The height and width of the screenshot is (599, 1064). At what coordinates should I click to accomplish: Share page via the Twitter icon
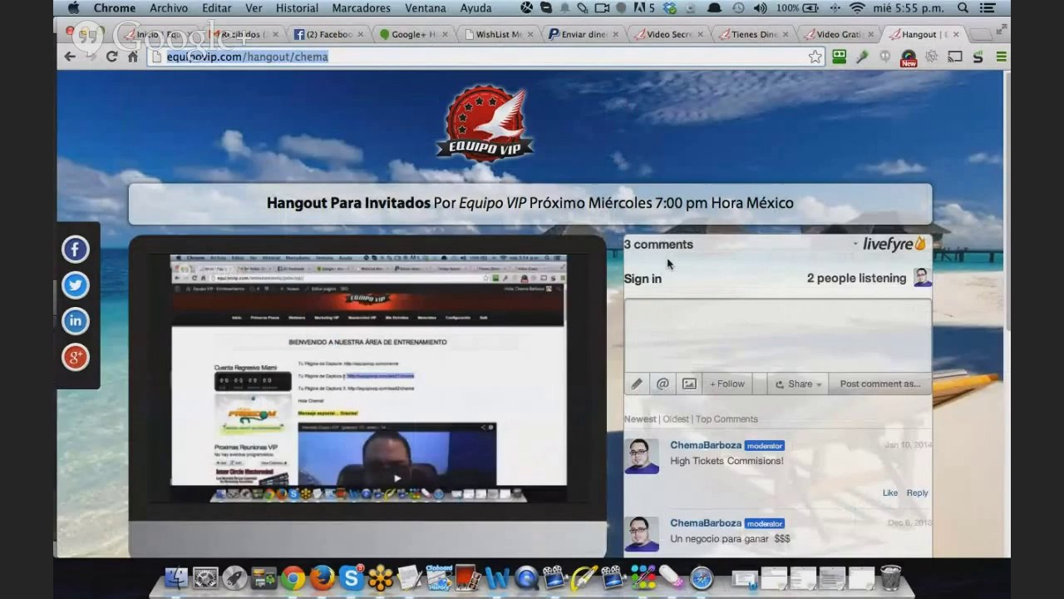75,285
